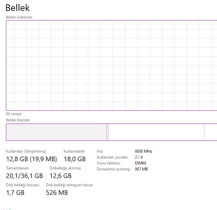The image size is (217, 210).
Task: Click the 12,6 GB cached value
Action: (x=60, y=176)
